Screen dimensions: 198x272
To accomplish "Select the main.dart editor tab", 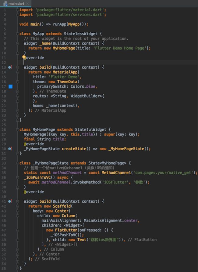I will [16, 3].
